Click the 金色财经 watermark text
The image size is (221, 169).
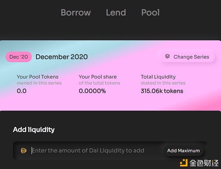click(x=204, y=163)
